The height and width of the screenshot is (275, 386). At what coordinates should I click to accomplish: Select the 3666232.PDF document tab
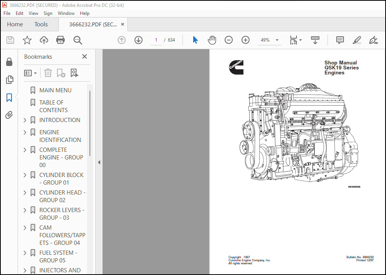93,24
